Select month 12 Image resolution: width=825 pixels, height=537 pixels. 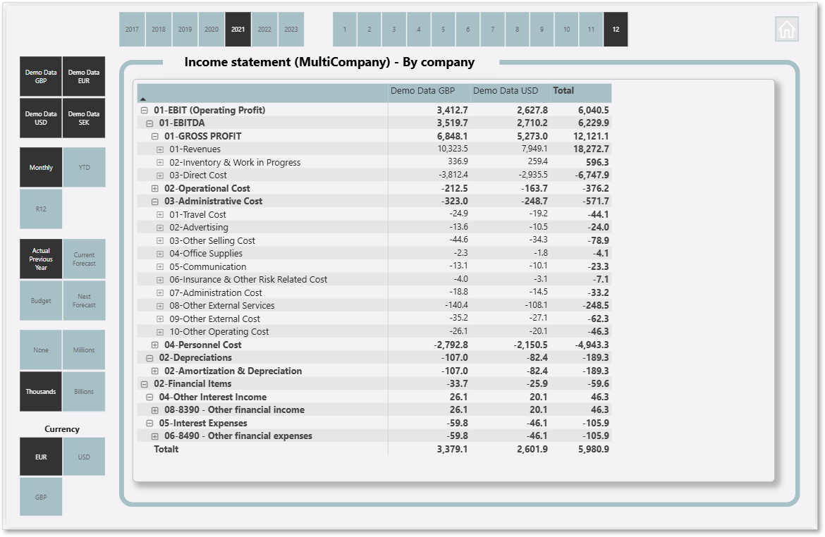tap(616, 30)
